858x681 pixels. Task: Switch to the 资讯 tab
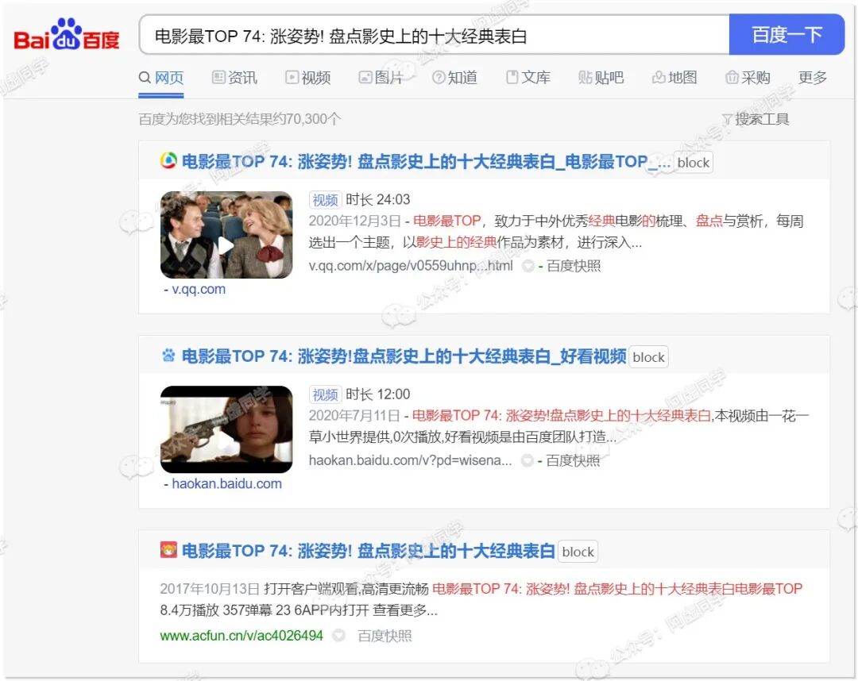pos(234,78)
